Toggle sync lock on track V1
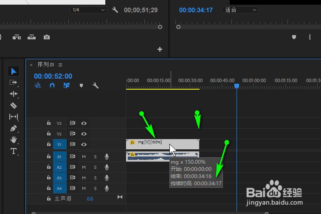Image resolution: width=321 pixels, height=214 pixels. pos(73,144)
